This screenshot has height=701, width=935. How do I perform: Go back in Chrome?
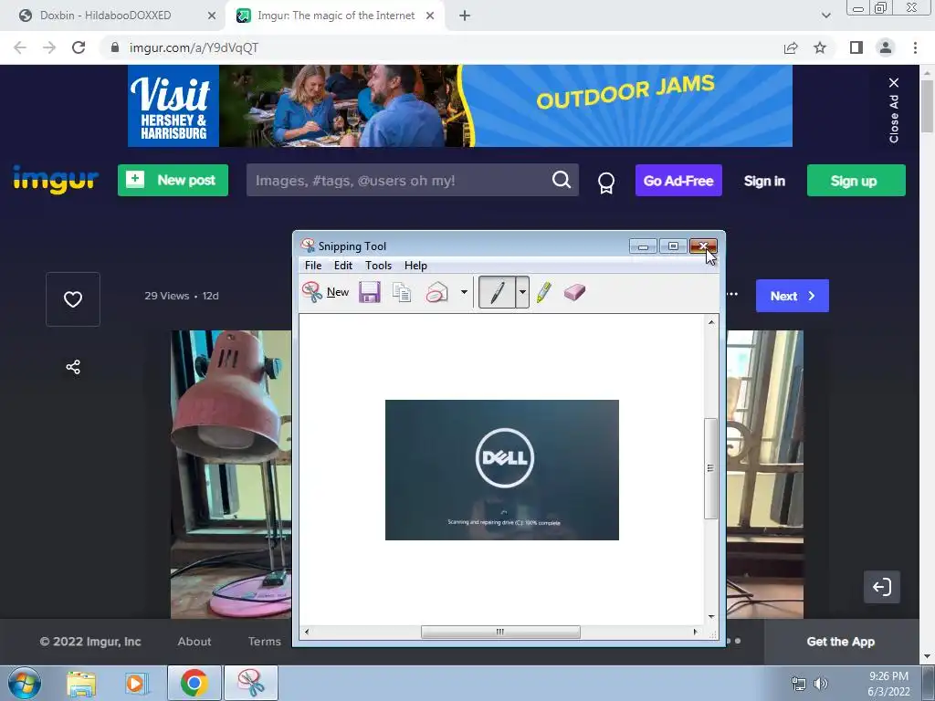20,47
